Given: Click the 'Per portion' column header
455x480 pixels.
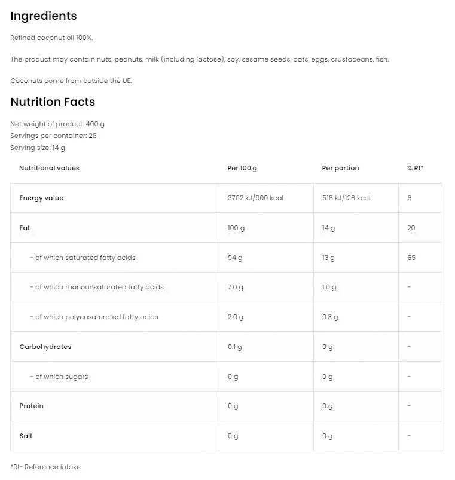Looking at the screenshot, I should click(340, 168).
